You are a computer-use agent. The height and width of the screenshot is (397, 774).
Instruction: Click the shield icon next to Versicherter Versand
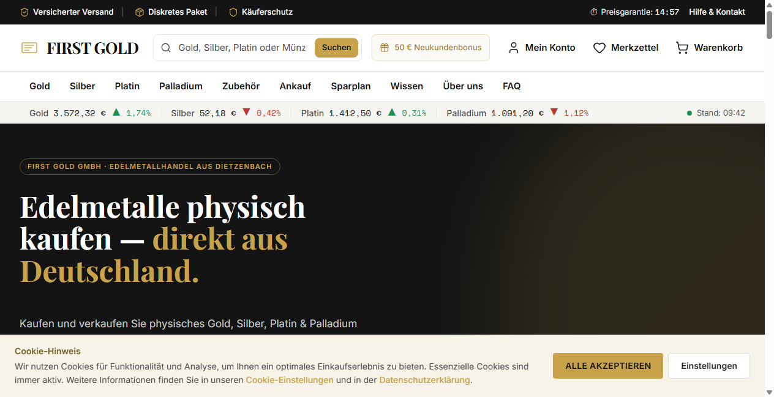pos(24,12)
